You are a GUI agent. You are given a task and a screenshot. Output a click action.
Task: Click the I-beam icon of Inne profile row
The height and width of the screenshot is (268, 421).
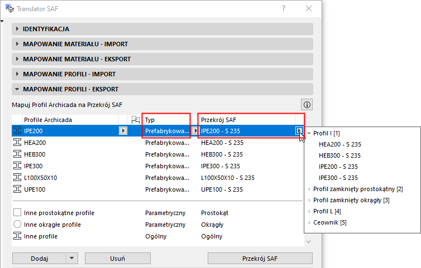(x=17, y=236)
